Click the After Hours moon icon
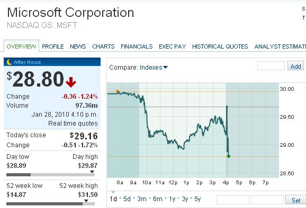 click(x=9, y=62)
